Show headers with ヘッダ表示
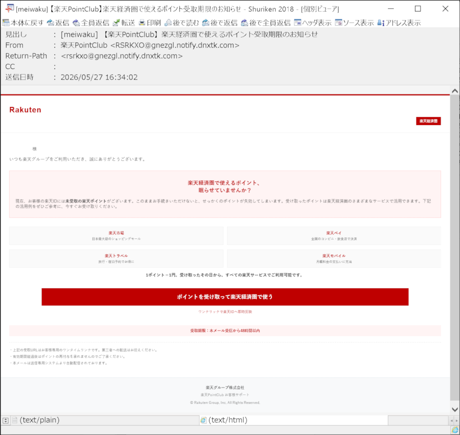 tap(312, 22)
